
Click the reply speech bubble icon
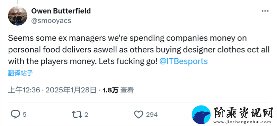point(15,115)
